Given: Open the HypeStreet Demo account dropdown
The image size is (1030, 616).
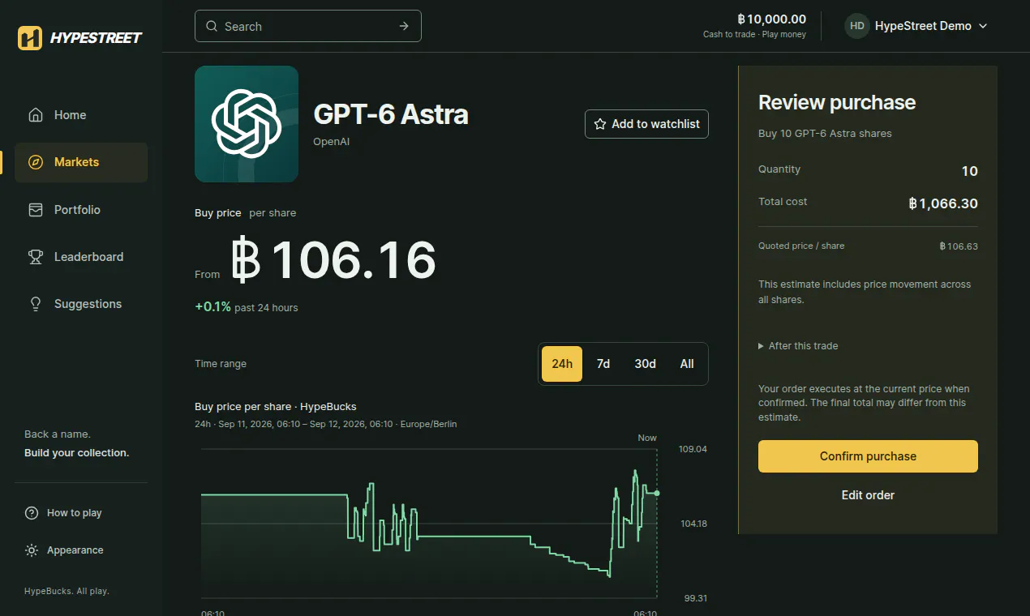Looking at the screenshot, I should [917, 26].
